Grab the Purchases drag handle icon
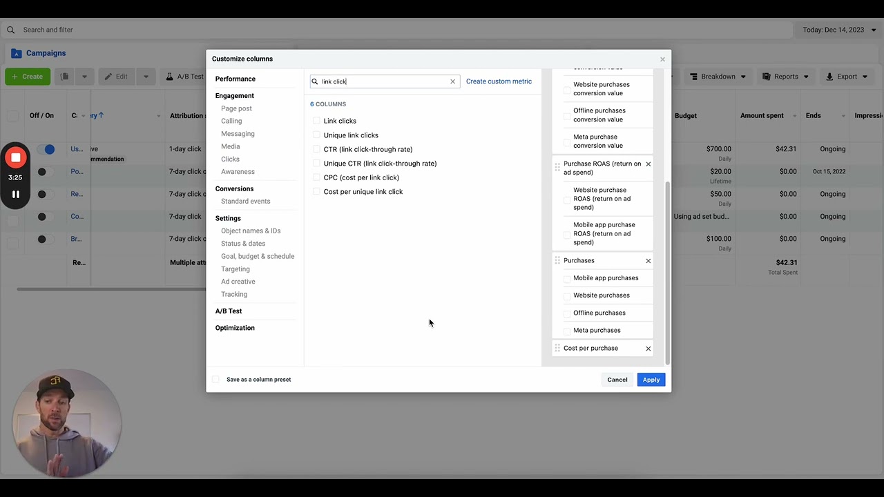Viewport: 884px width, 497px height. (557, 261)
